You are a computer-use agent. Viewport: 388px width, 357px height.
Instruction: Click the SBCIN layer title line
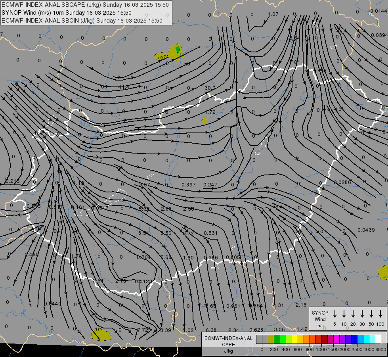(x=82, y=21)
